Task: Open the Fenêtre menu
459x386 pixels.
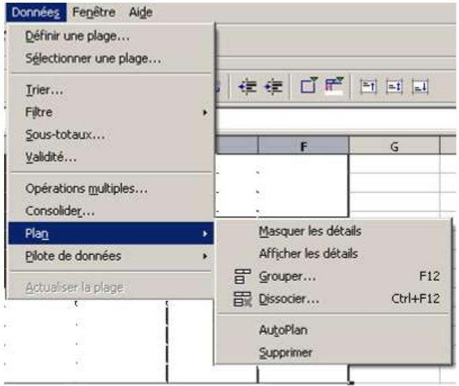Action: coord(94,13)
